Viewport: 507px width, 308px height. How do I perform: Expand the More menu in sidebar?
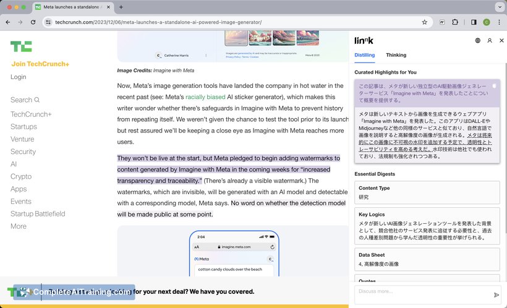[x=19, y=226]
